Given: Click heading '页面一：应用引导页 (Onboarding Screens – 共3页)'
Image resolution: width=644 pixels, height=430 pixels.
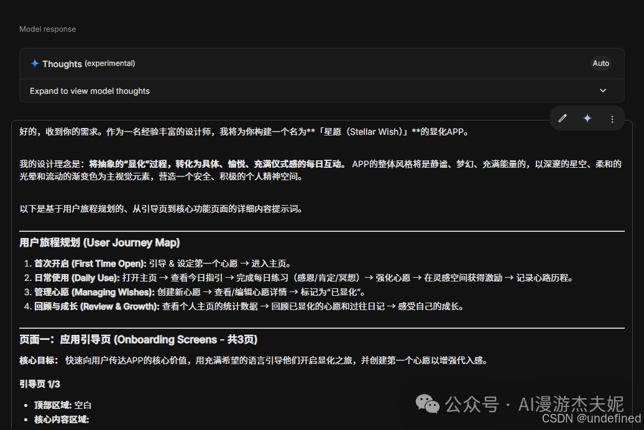Looking at the screenshot, I should 139,340.
